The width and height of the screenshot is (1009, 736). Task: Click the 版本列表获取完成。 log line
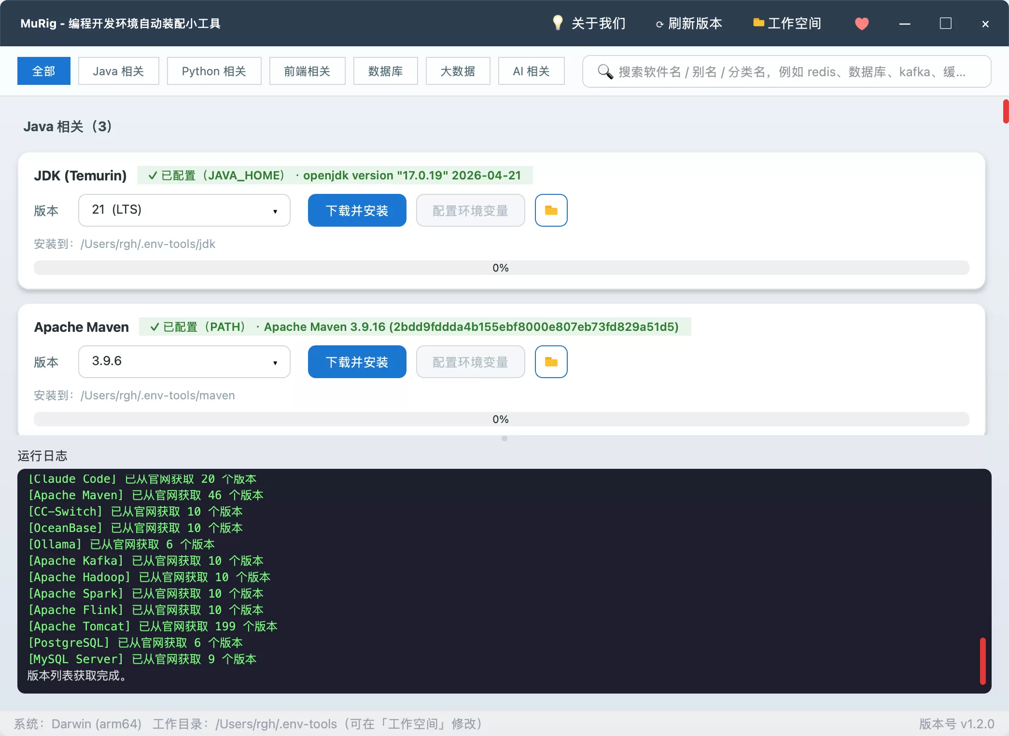click(77, 675)
